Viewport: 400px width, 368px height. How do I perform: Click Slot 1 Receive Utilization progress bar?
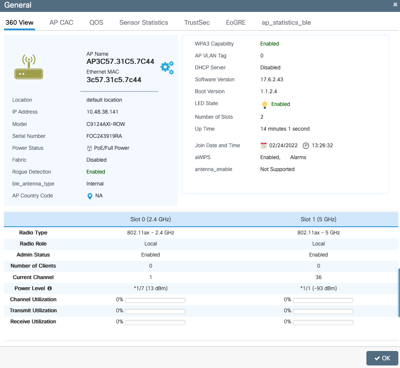click(x=323, y=322)
